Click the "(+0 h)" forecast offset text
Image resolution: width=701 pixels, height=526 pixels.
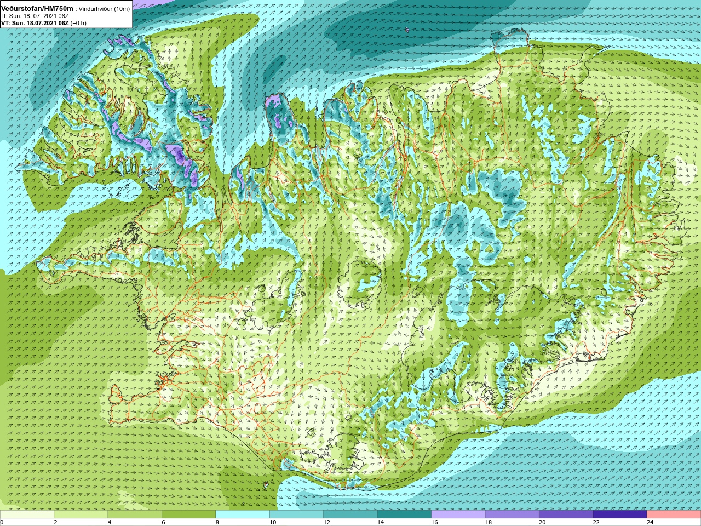78,23
